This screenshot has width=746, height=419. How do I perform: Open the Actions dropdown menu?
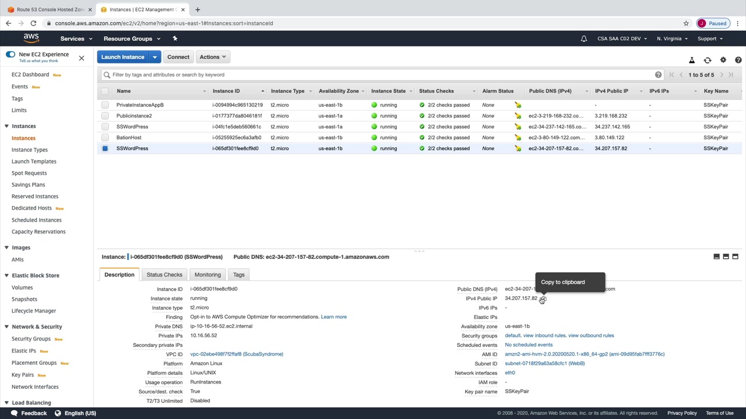(x=212, y=57)
